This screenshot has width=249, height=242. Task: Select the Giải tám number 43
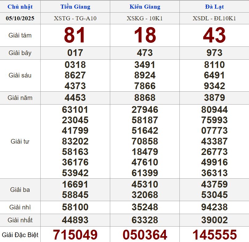[x=214, y=35]
